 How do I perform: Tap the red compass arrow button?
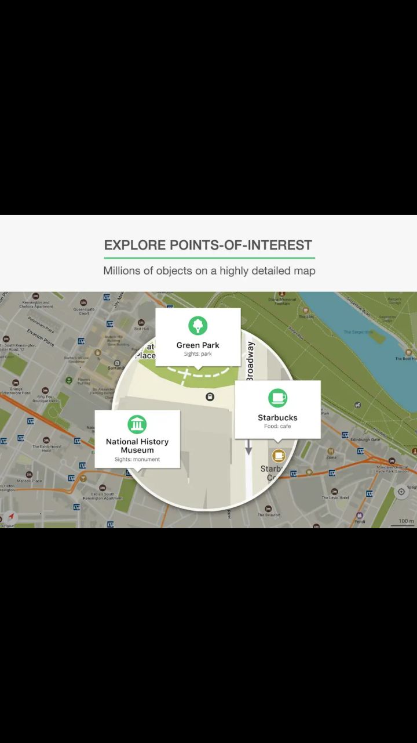(x=11, y=516)
